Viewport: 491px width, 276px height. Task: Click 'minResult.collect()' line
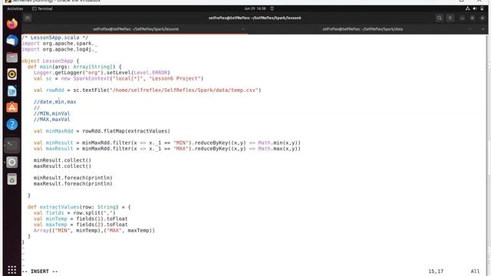tap(62, 160)
